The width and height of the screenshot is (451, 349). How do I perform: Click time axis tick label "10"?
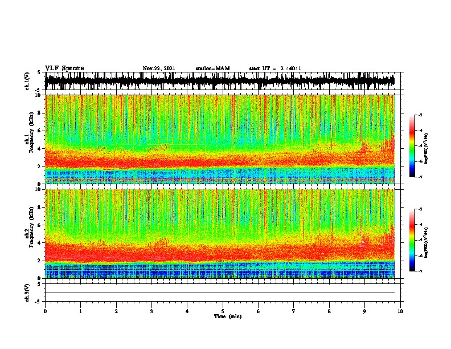[x=400, y=311]
